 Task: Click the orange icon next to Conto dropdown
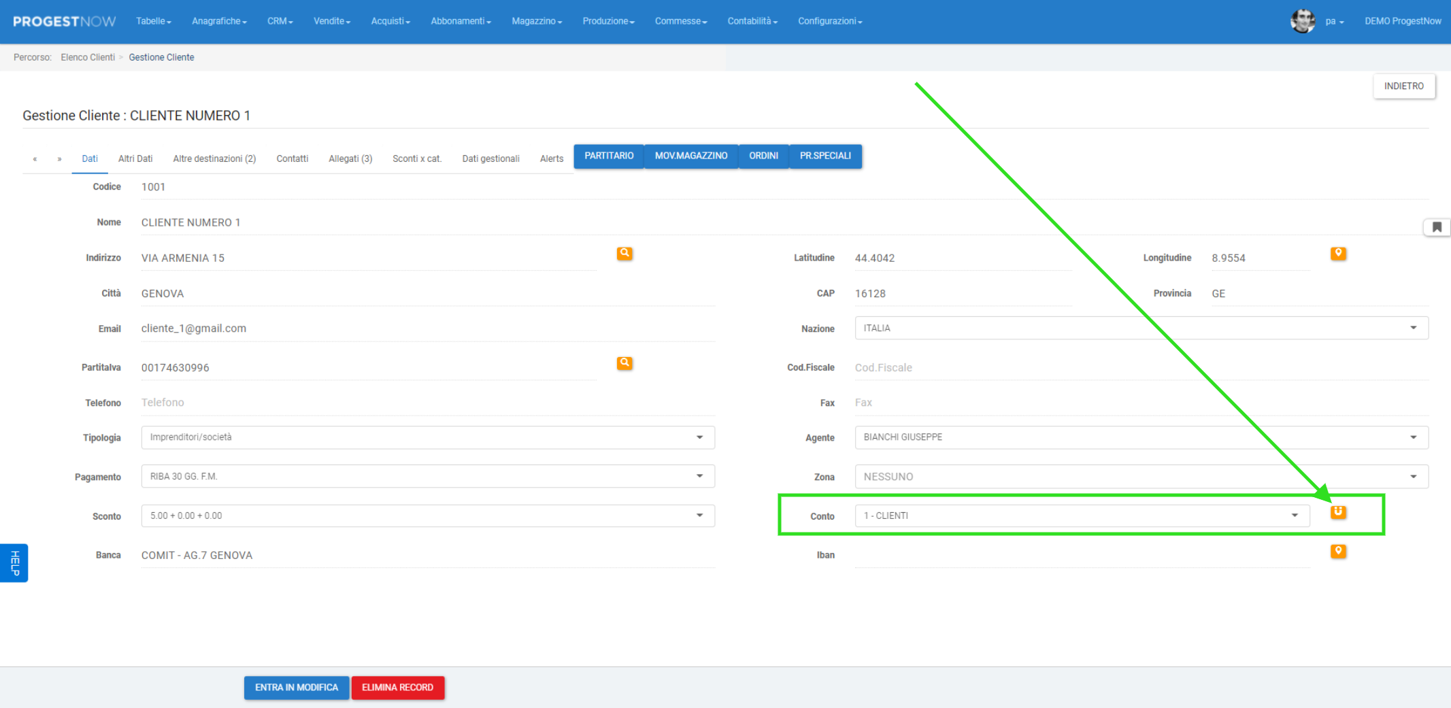coord(1337,512)
